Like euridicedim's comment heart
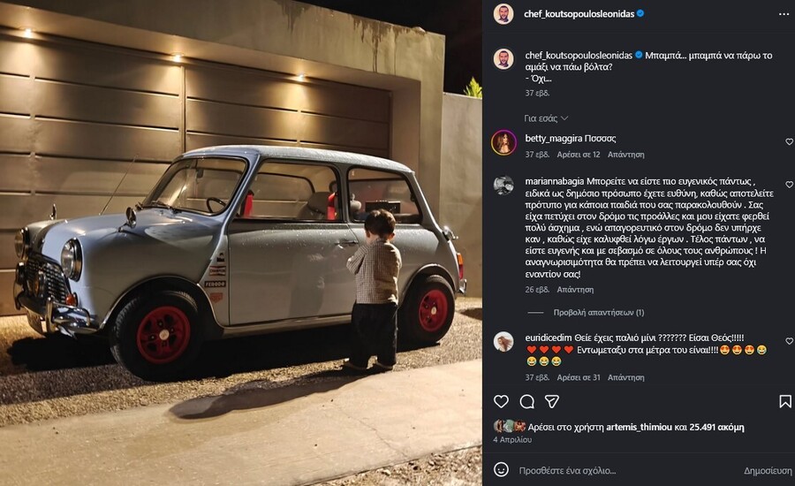 [789, 341]
